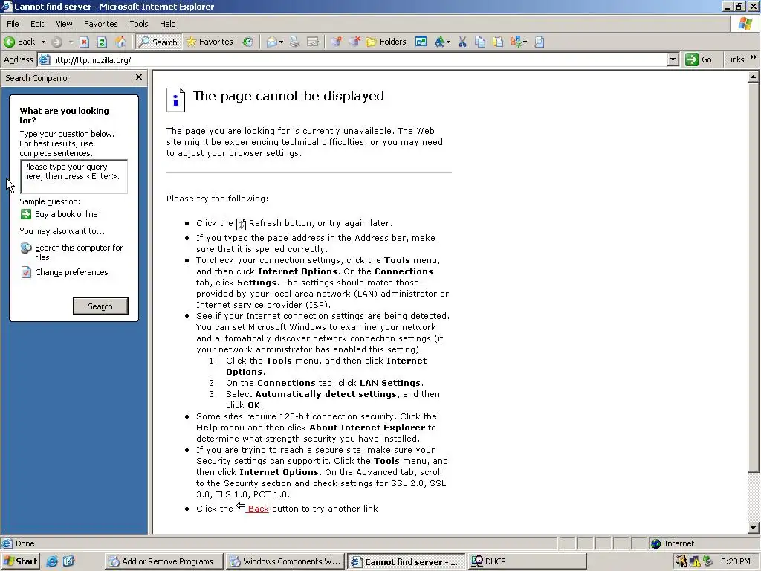Click the vertical scrollbar thumb
The width and height of the screenshot is (761, 571).
(754, 277)
